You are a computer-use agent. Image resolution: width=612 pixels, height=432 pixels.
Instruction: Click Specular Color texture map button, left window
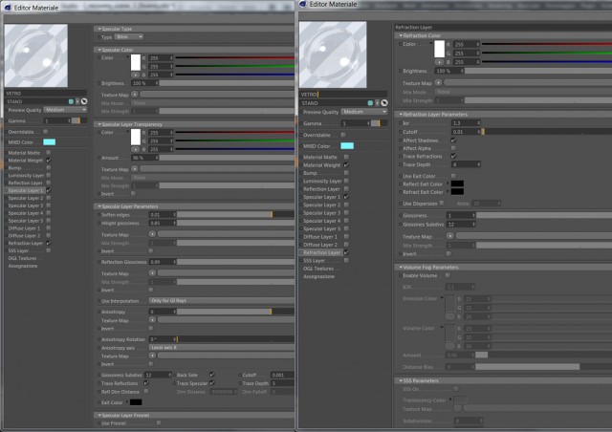coord(135,95)
